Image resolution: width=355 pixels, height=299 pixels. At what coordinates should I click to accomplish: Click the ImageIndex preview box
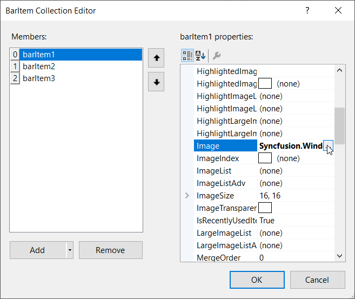(x=265, y=158)
